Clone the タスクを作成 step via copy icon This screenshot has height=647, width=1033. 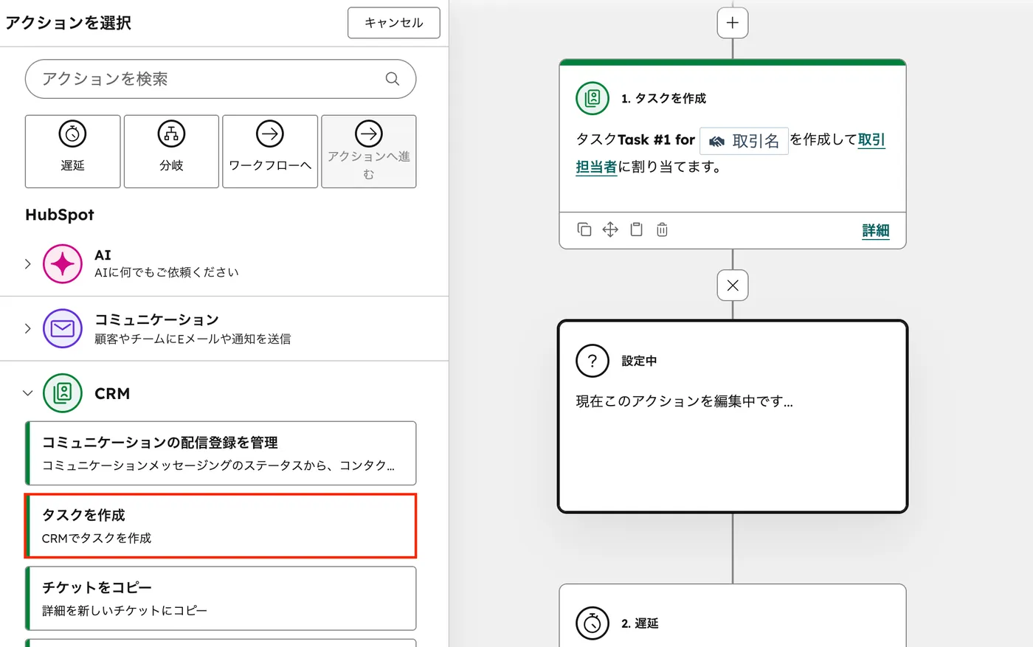(x=584, y=229)
